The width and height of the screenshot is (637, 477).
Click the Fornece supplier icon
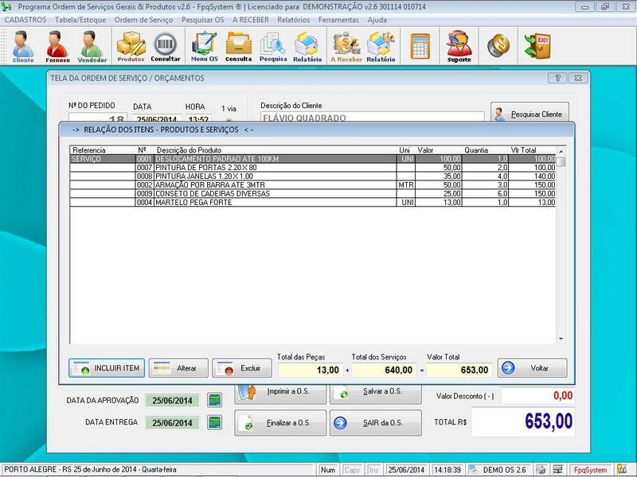point(57,47)
